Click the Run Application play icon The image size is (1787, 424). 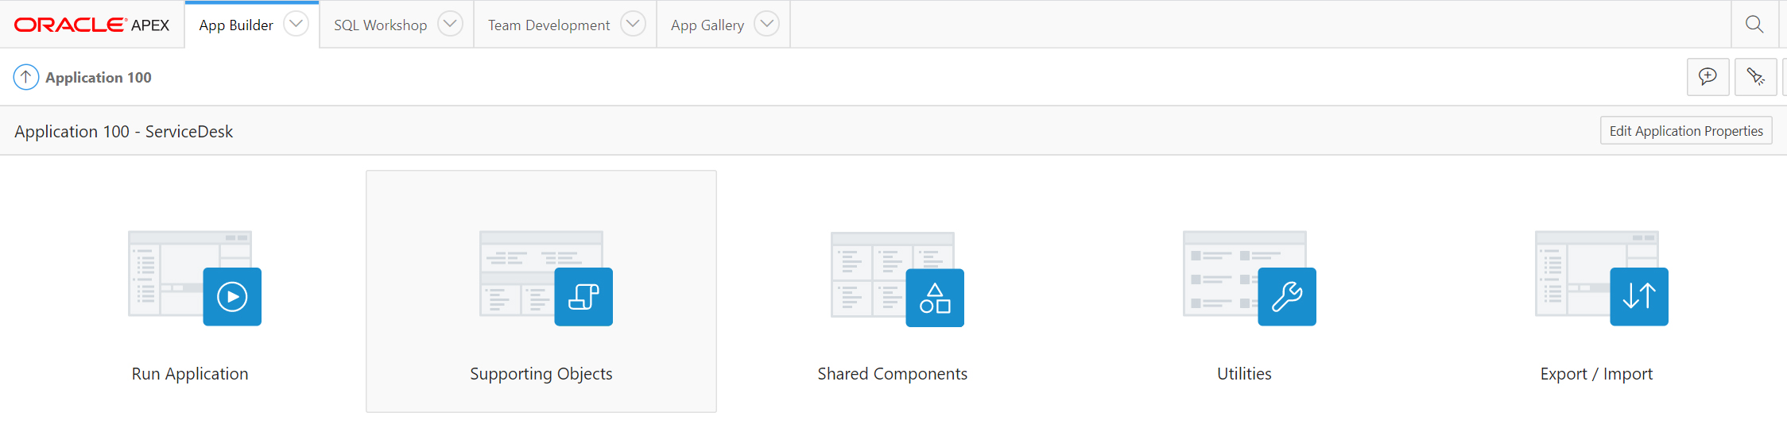click(x=232, y=297)
